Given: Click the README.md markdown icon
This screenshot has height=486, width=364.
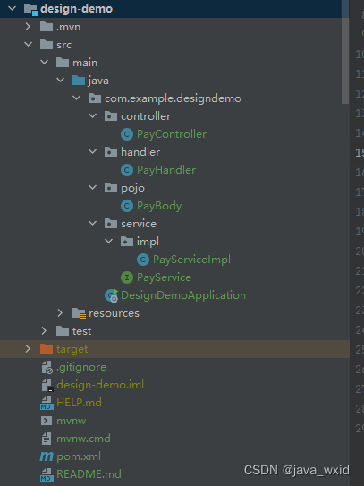Looking at the screenshot, I should coord(47,475).
